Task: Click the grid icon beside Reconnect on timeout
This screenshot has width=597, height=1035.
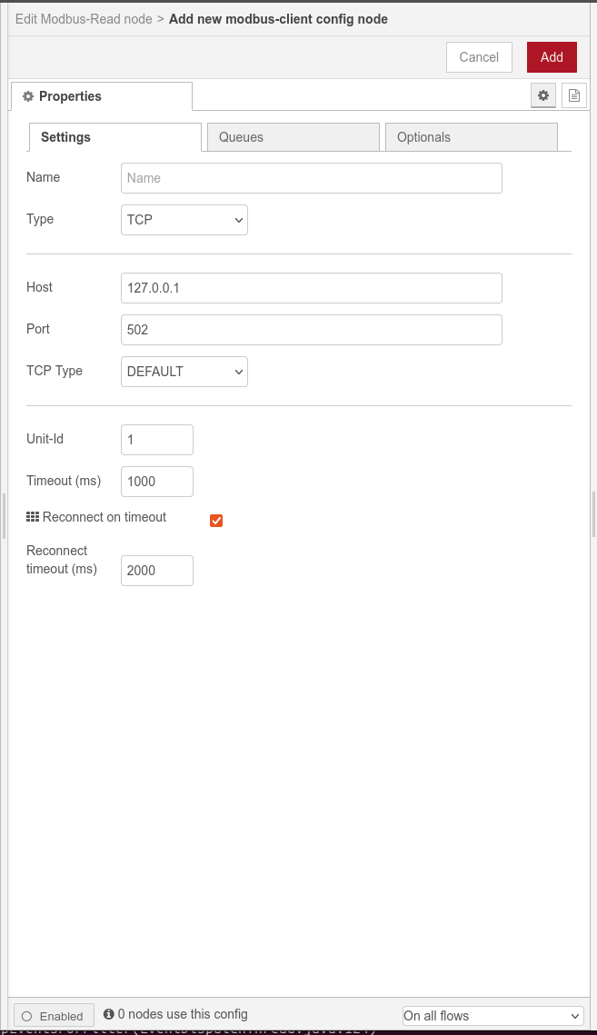Action: (x=33, y=517)
